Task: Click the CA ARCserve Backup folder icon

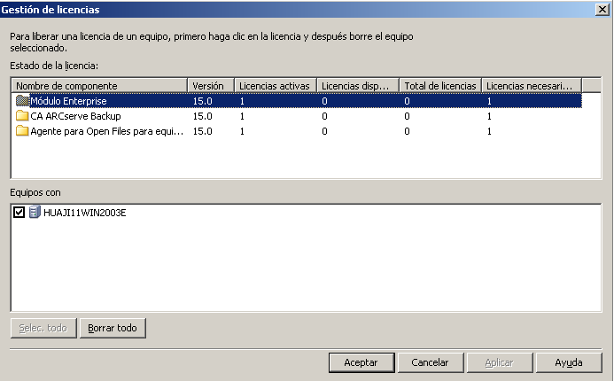Action: coord(22,116)
